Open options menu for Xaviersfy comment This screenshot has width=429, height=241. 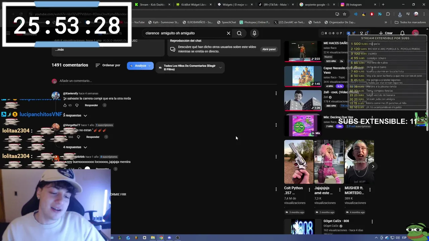click(276, 93)
